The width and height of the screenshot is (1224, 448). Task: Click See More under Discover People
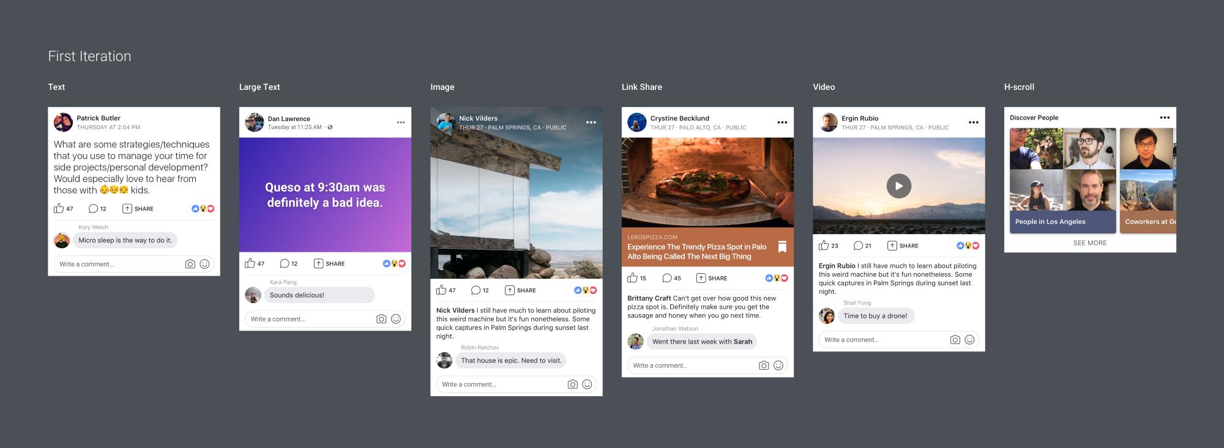pos(1090,243)
